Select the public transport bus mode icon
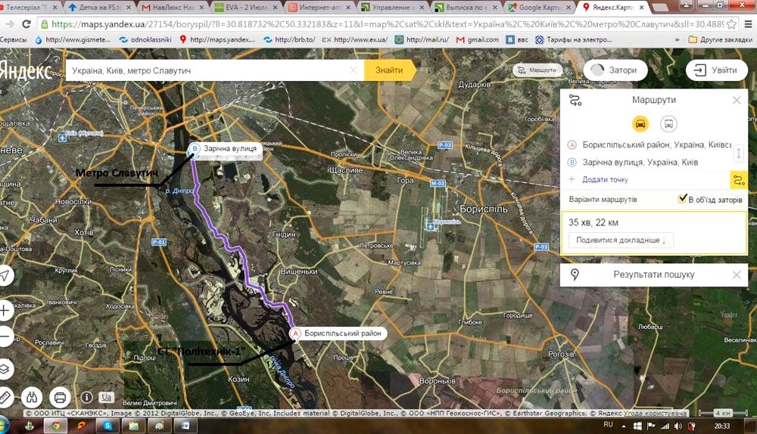 [668, 124]
